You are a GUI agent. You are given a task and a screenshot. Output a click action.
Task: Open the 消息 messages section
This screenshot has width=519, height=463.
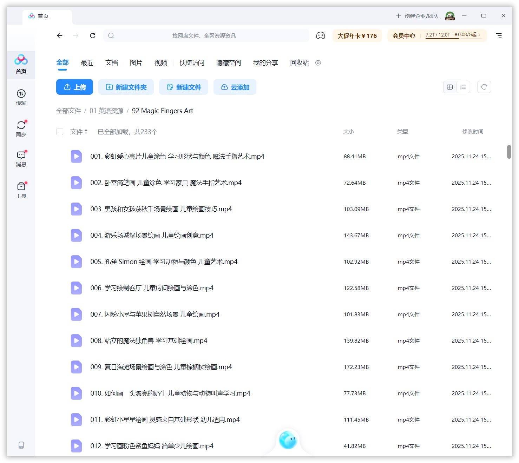pos(21,159)
